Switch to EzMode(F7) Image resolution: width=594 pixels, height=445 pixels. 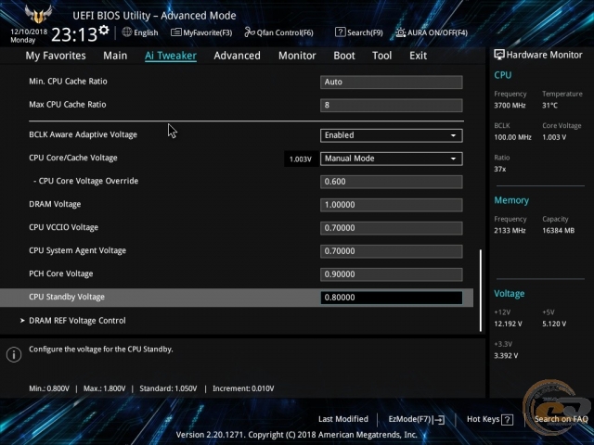(x=417, y=419)
